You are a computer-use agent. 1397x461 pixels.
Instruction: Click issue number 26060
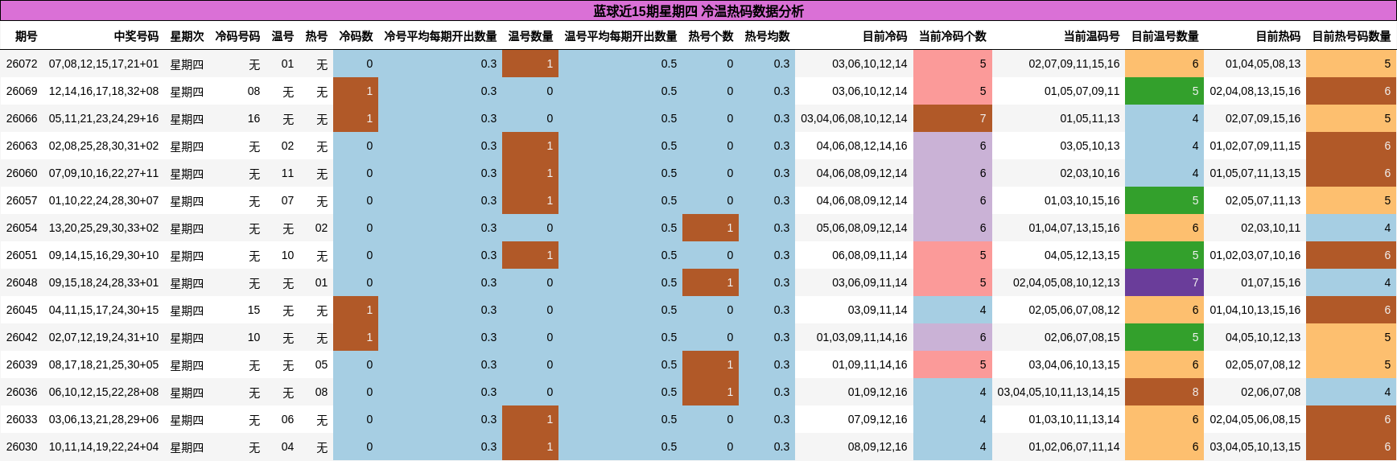(x=22, y=173)
